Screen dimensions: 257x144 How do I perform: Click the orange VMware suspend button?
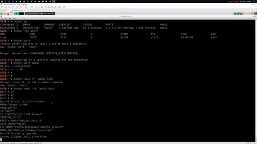[26, 7]
